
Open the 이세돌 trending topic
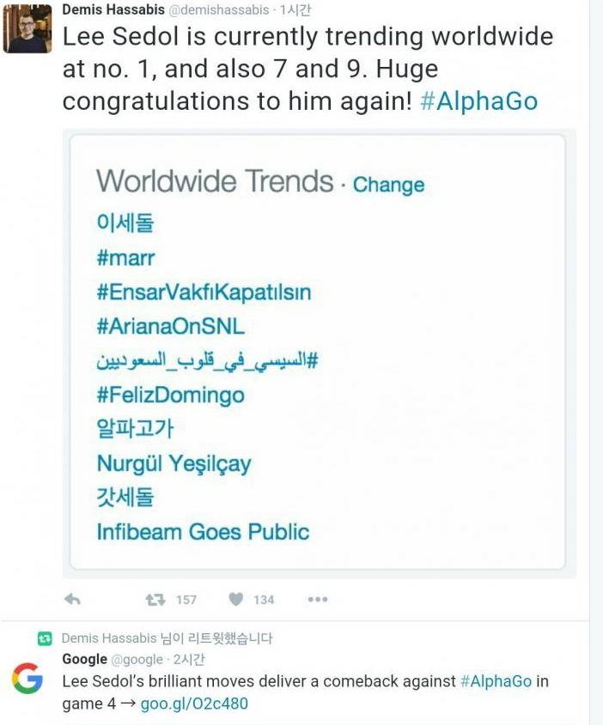(x=125, y=223)
